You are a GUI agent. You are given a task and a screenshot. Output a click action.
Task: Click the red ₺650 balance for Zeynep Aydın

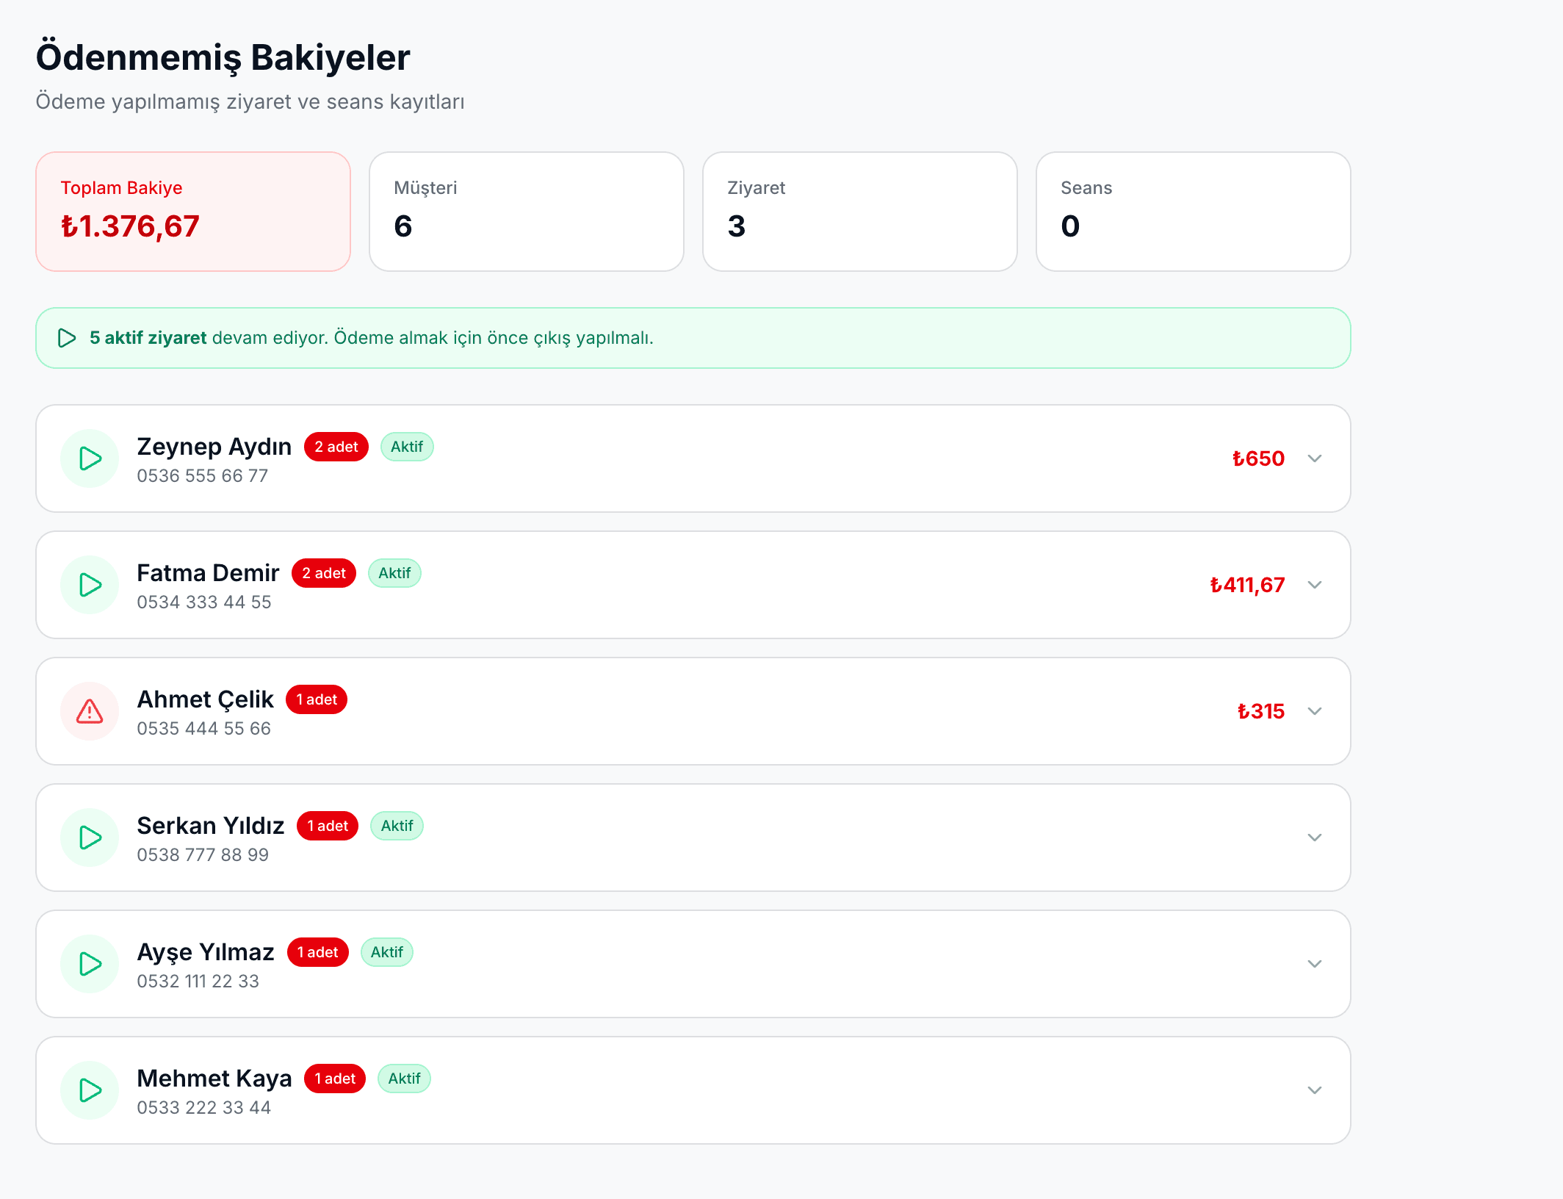[x=1257, y=458]
